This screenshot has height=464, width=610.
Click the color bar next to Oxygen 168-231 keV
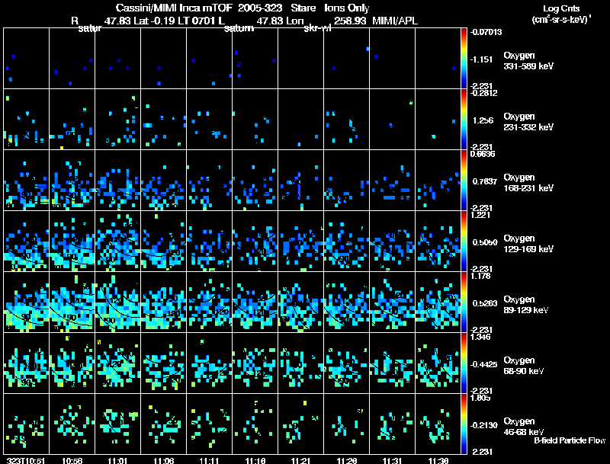click(x=464, y=181)
